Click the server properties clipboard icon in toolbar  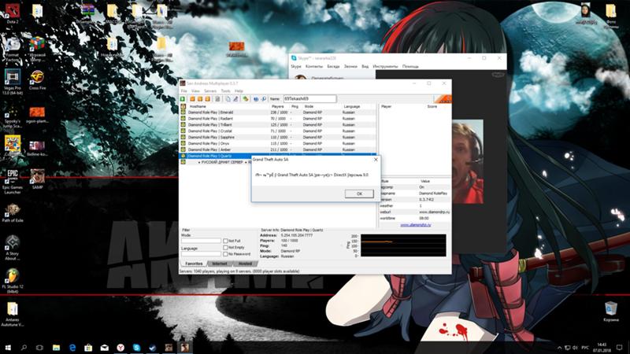point(217,99)
